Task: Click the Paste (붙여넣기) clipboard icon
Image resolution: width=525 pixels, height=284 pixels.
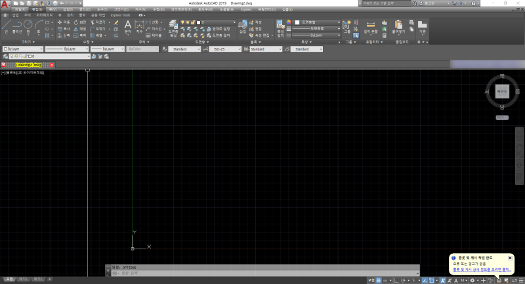Action: click(x=398, y=26)
